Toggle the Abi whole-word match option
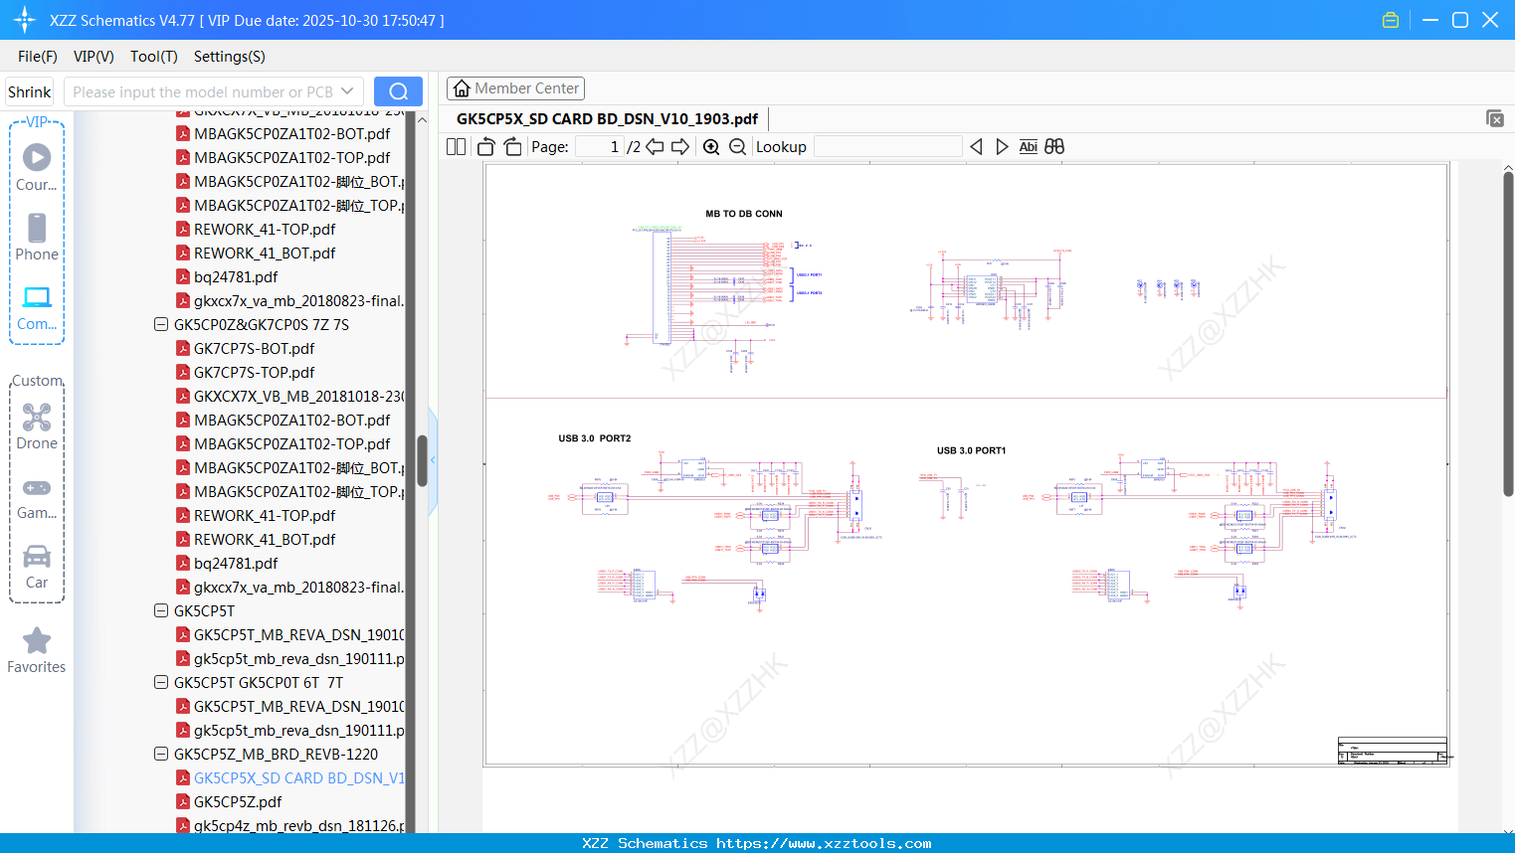 [1028, 147]
